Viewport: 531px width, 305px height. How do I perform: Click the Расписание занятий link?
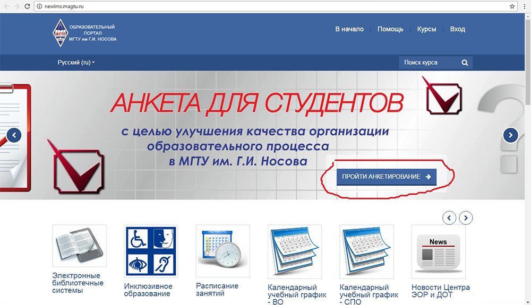pos(217,290)
